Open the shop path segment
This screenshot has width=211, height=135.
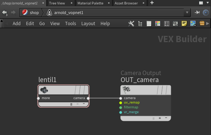(31, 13)
